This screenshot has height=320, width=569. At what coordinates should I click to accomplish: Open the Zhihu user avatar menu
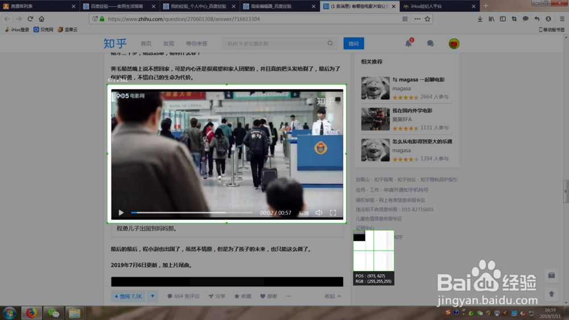pyautogui.click(x=454, y=44)
